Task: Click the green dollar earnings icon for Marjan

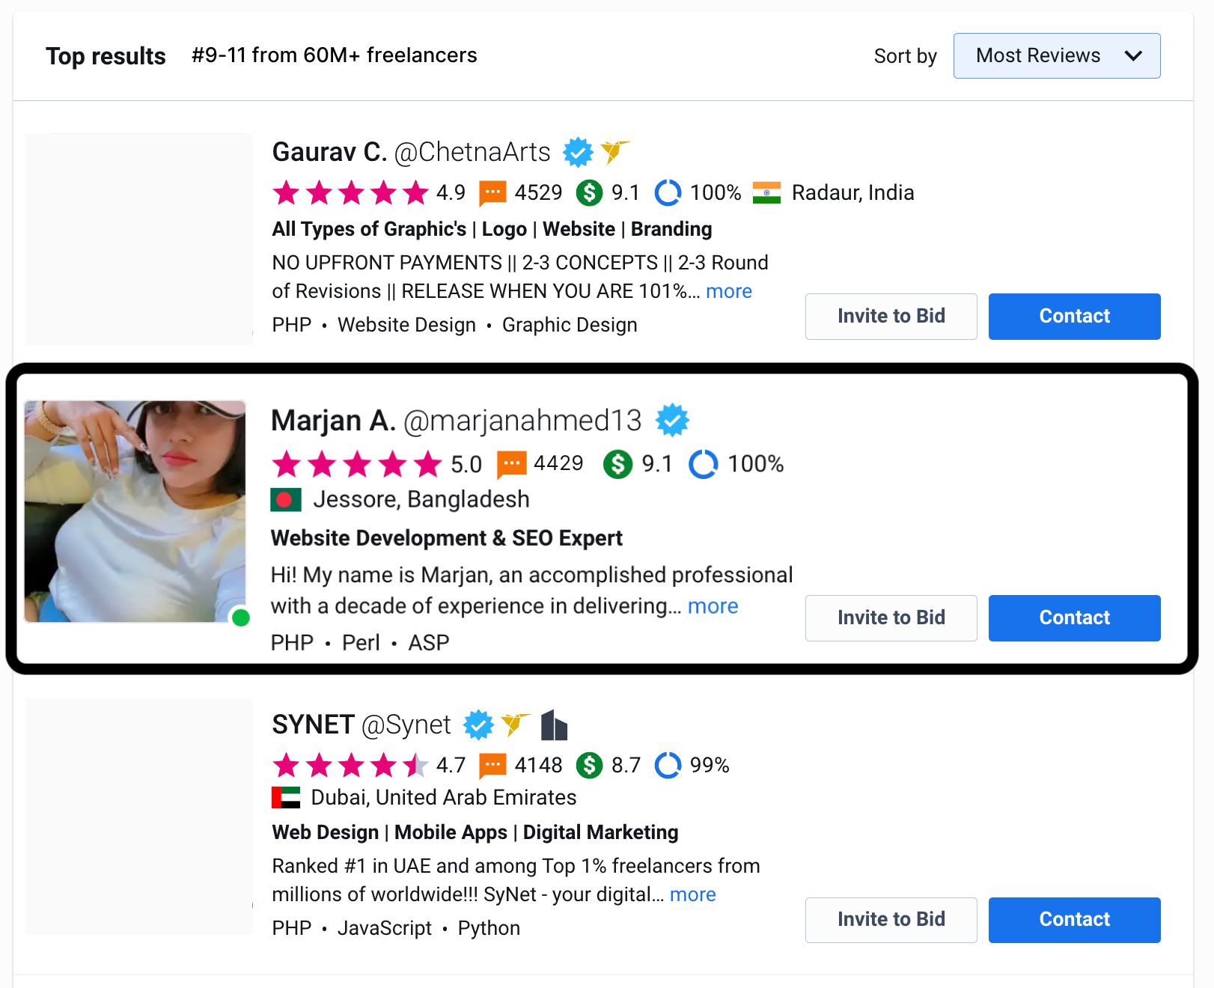Action: [x=617, y=464]
